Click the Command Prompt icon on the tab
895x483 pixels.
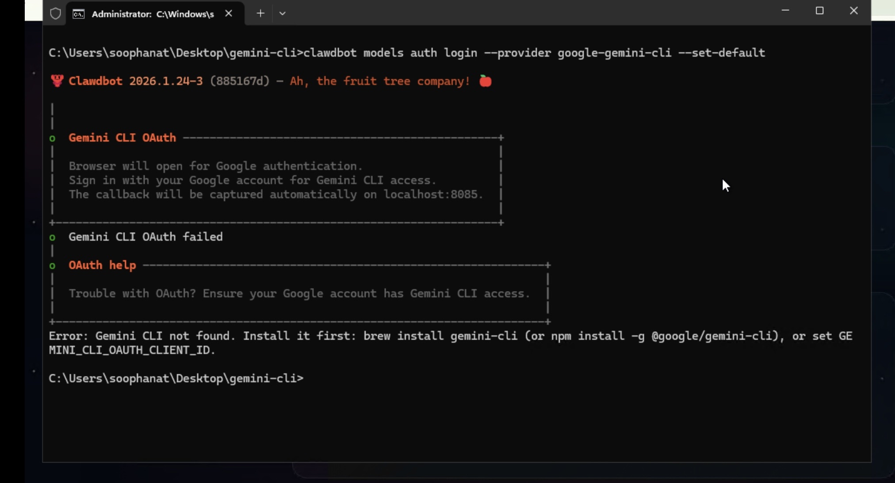click(79, 14)
